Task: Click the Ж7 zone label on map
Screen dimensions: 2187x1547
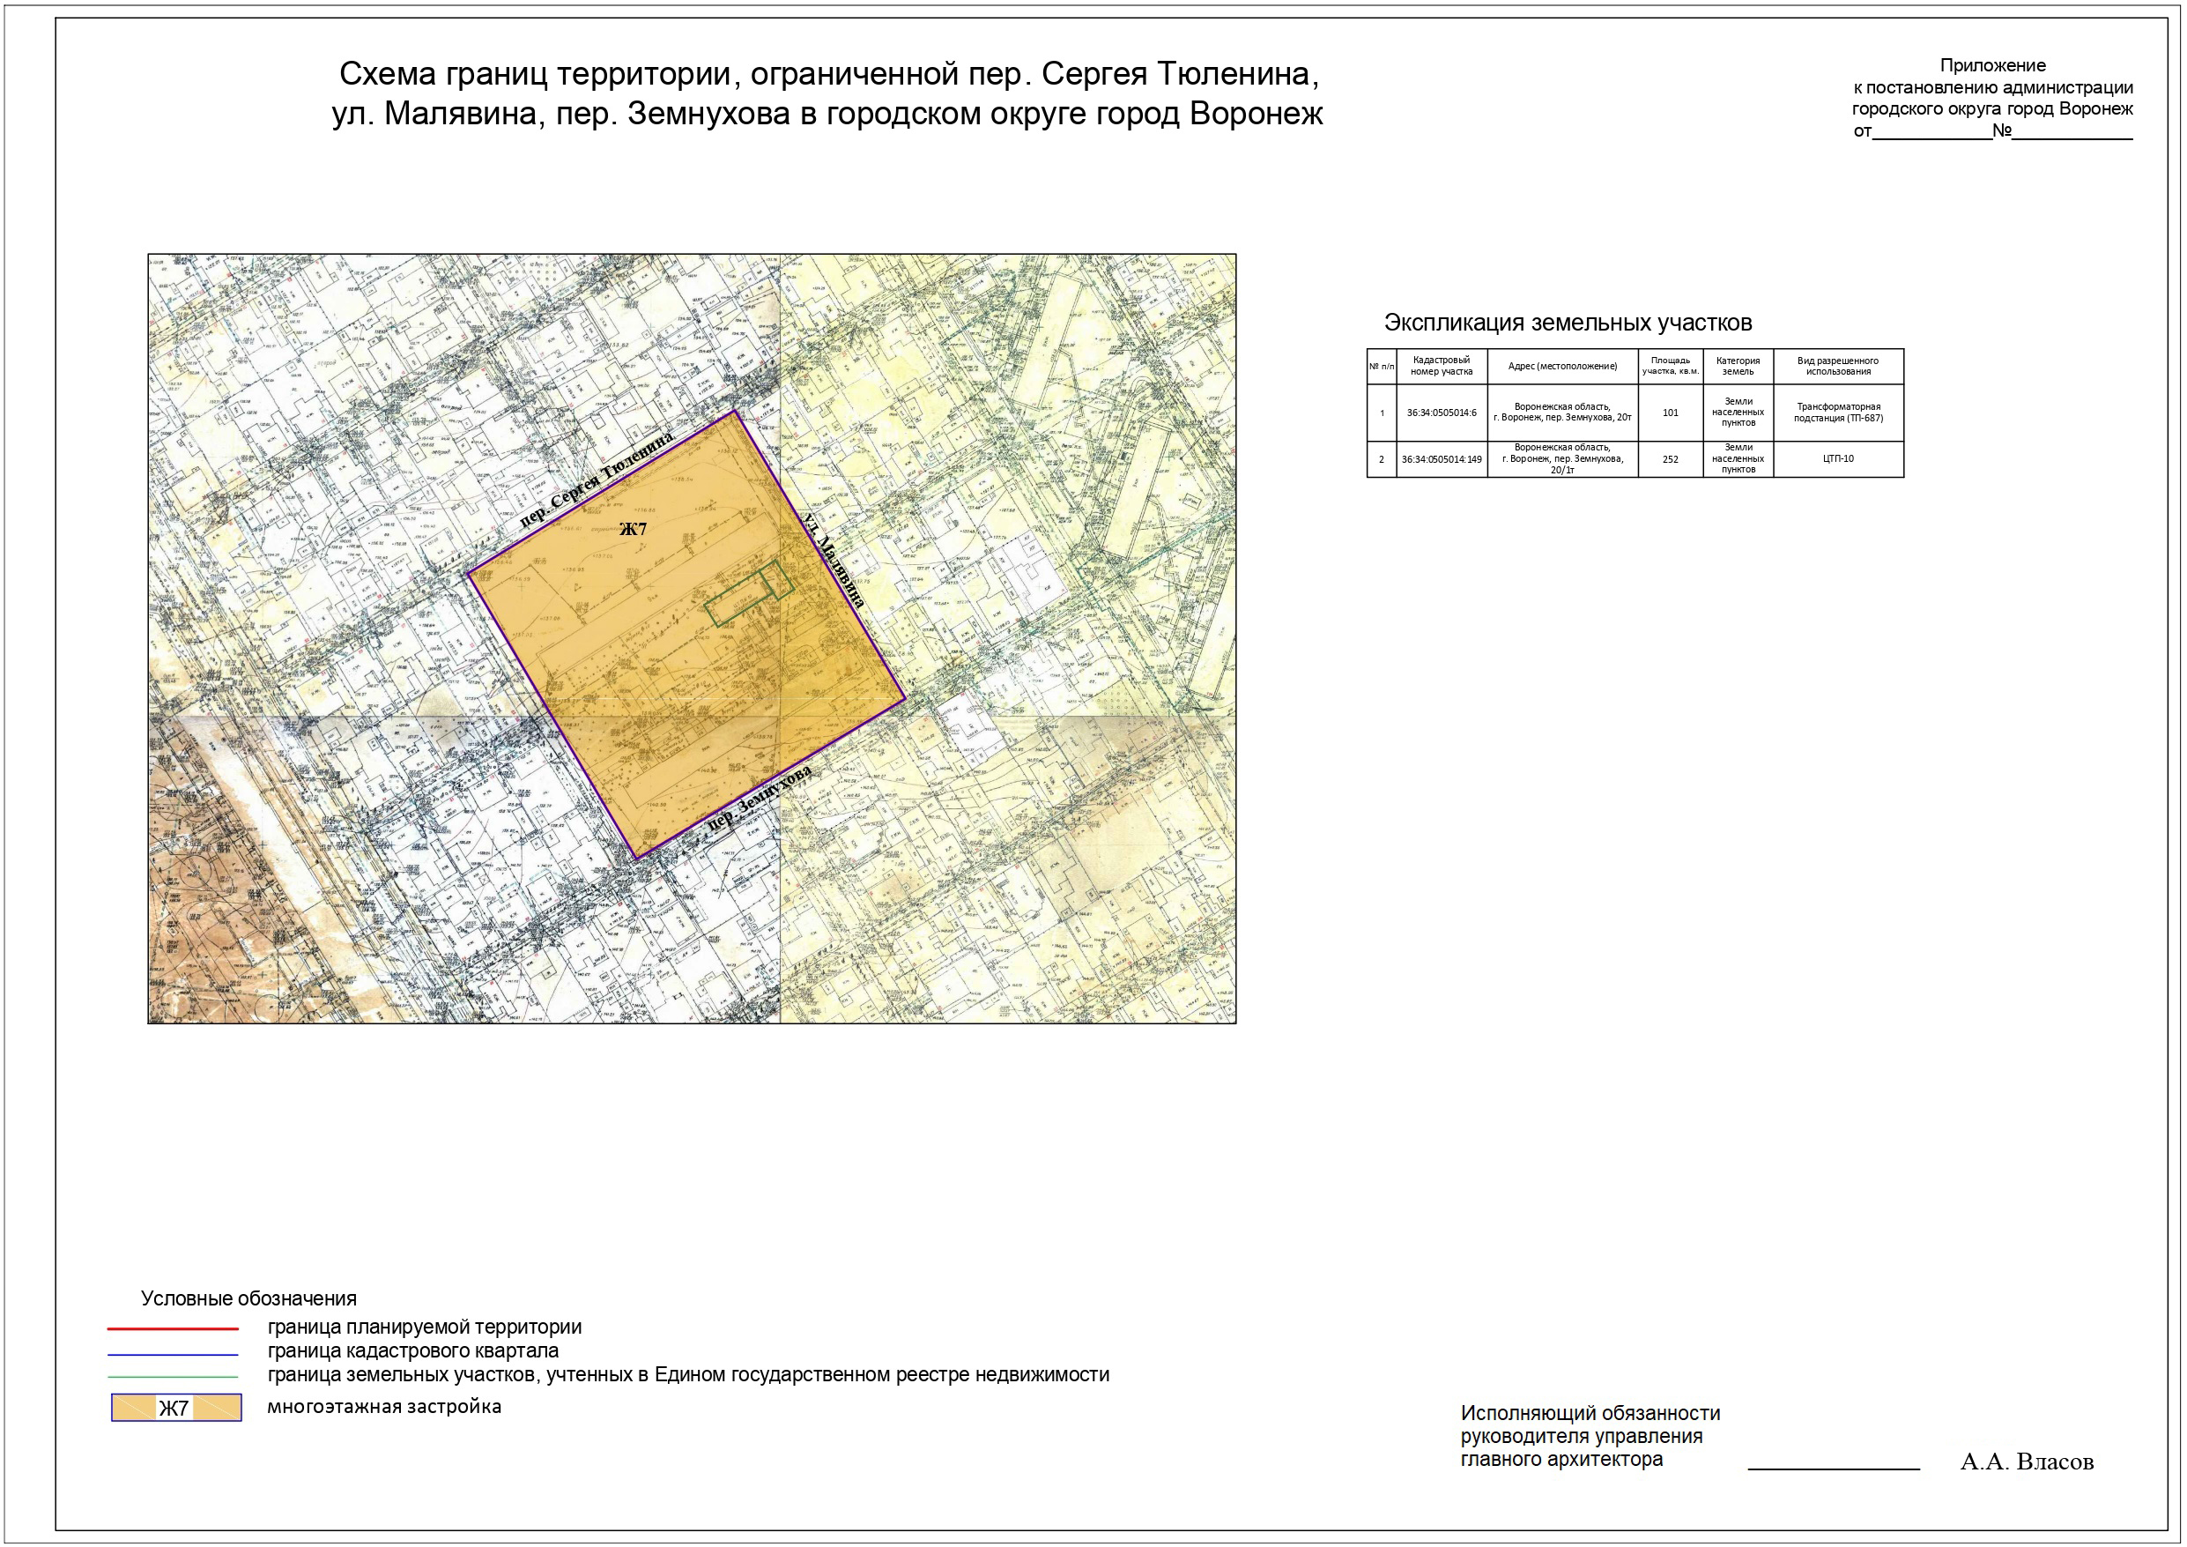Action: click(x=634, y=529)
